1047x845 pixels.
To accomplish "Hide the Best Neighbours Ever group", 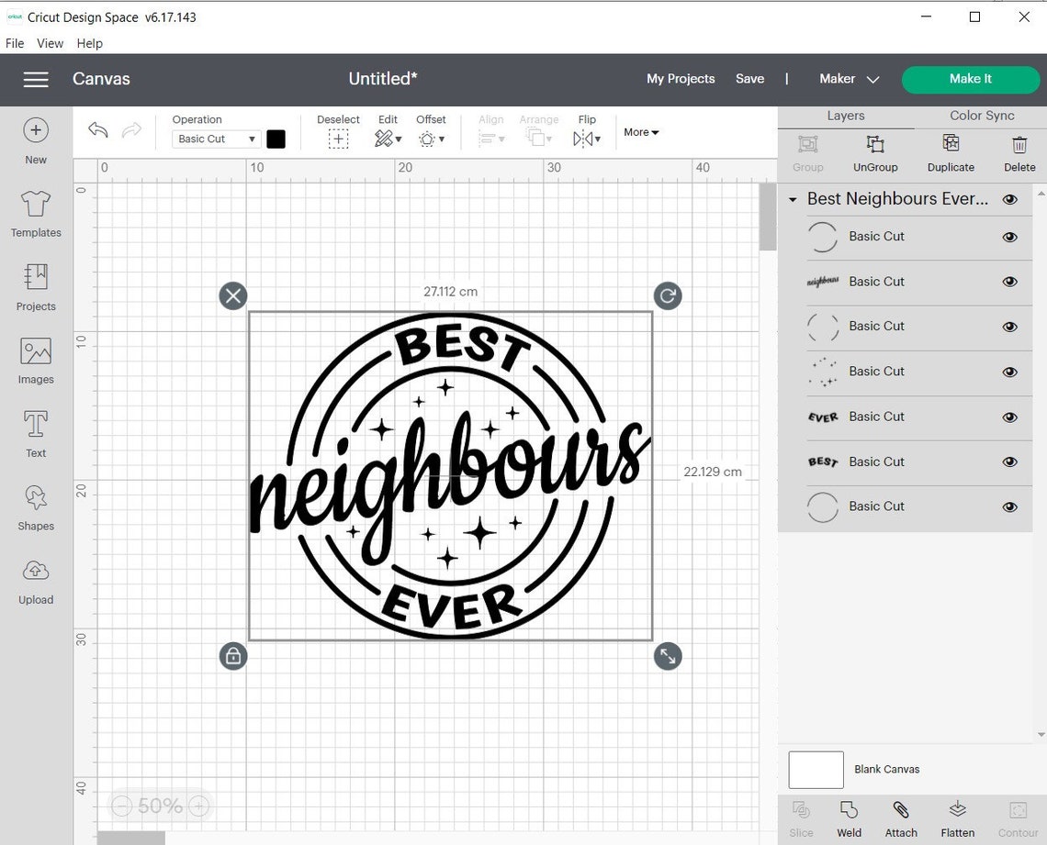I will click(x=1009, y=198).
